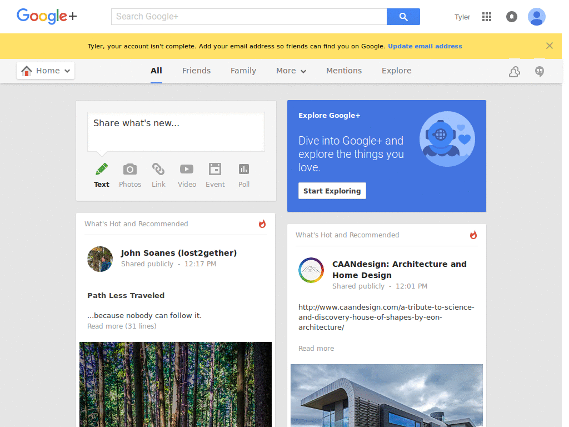Open the Home dropdown menu
The height and width of the screenshot is (427, 569).
point(46,71)
